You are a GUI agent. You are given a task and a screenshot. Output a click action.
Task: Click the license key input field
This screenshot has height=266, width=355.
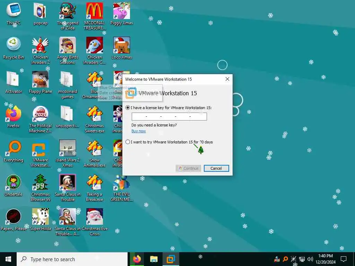(x=169, y=116)
